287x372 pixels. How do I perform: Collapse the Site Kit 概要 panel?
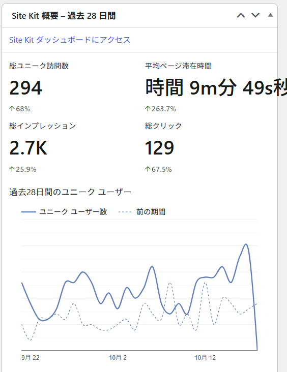pos(270,15)
